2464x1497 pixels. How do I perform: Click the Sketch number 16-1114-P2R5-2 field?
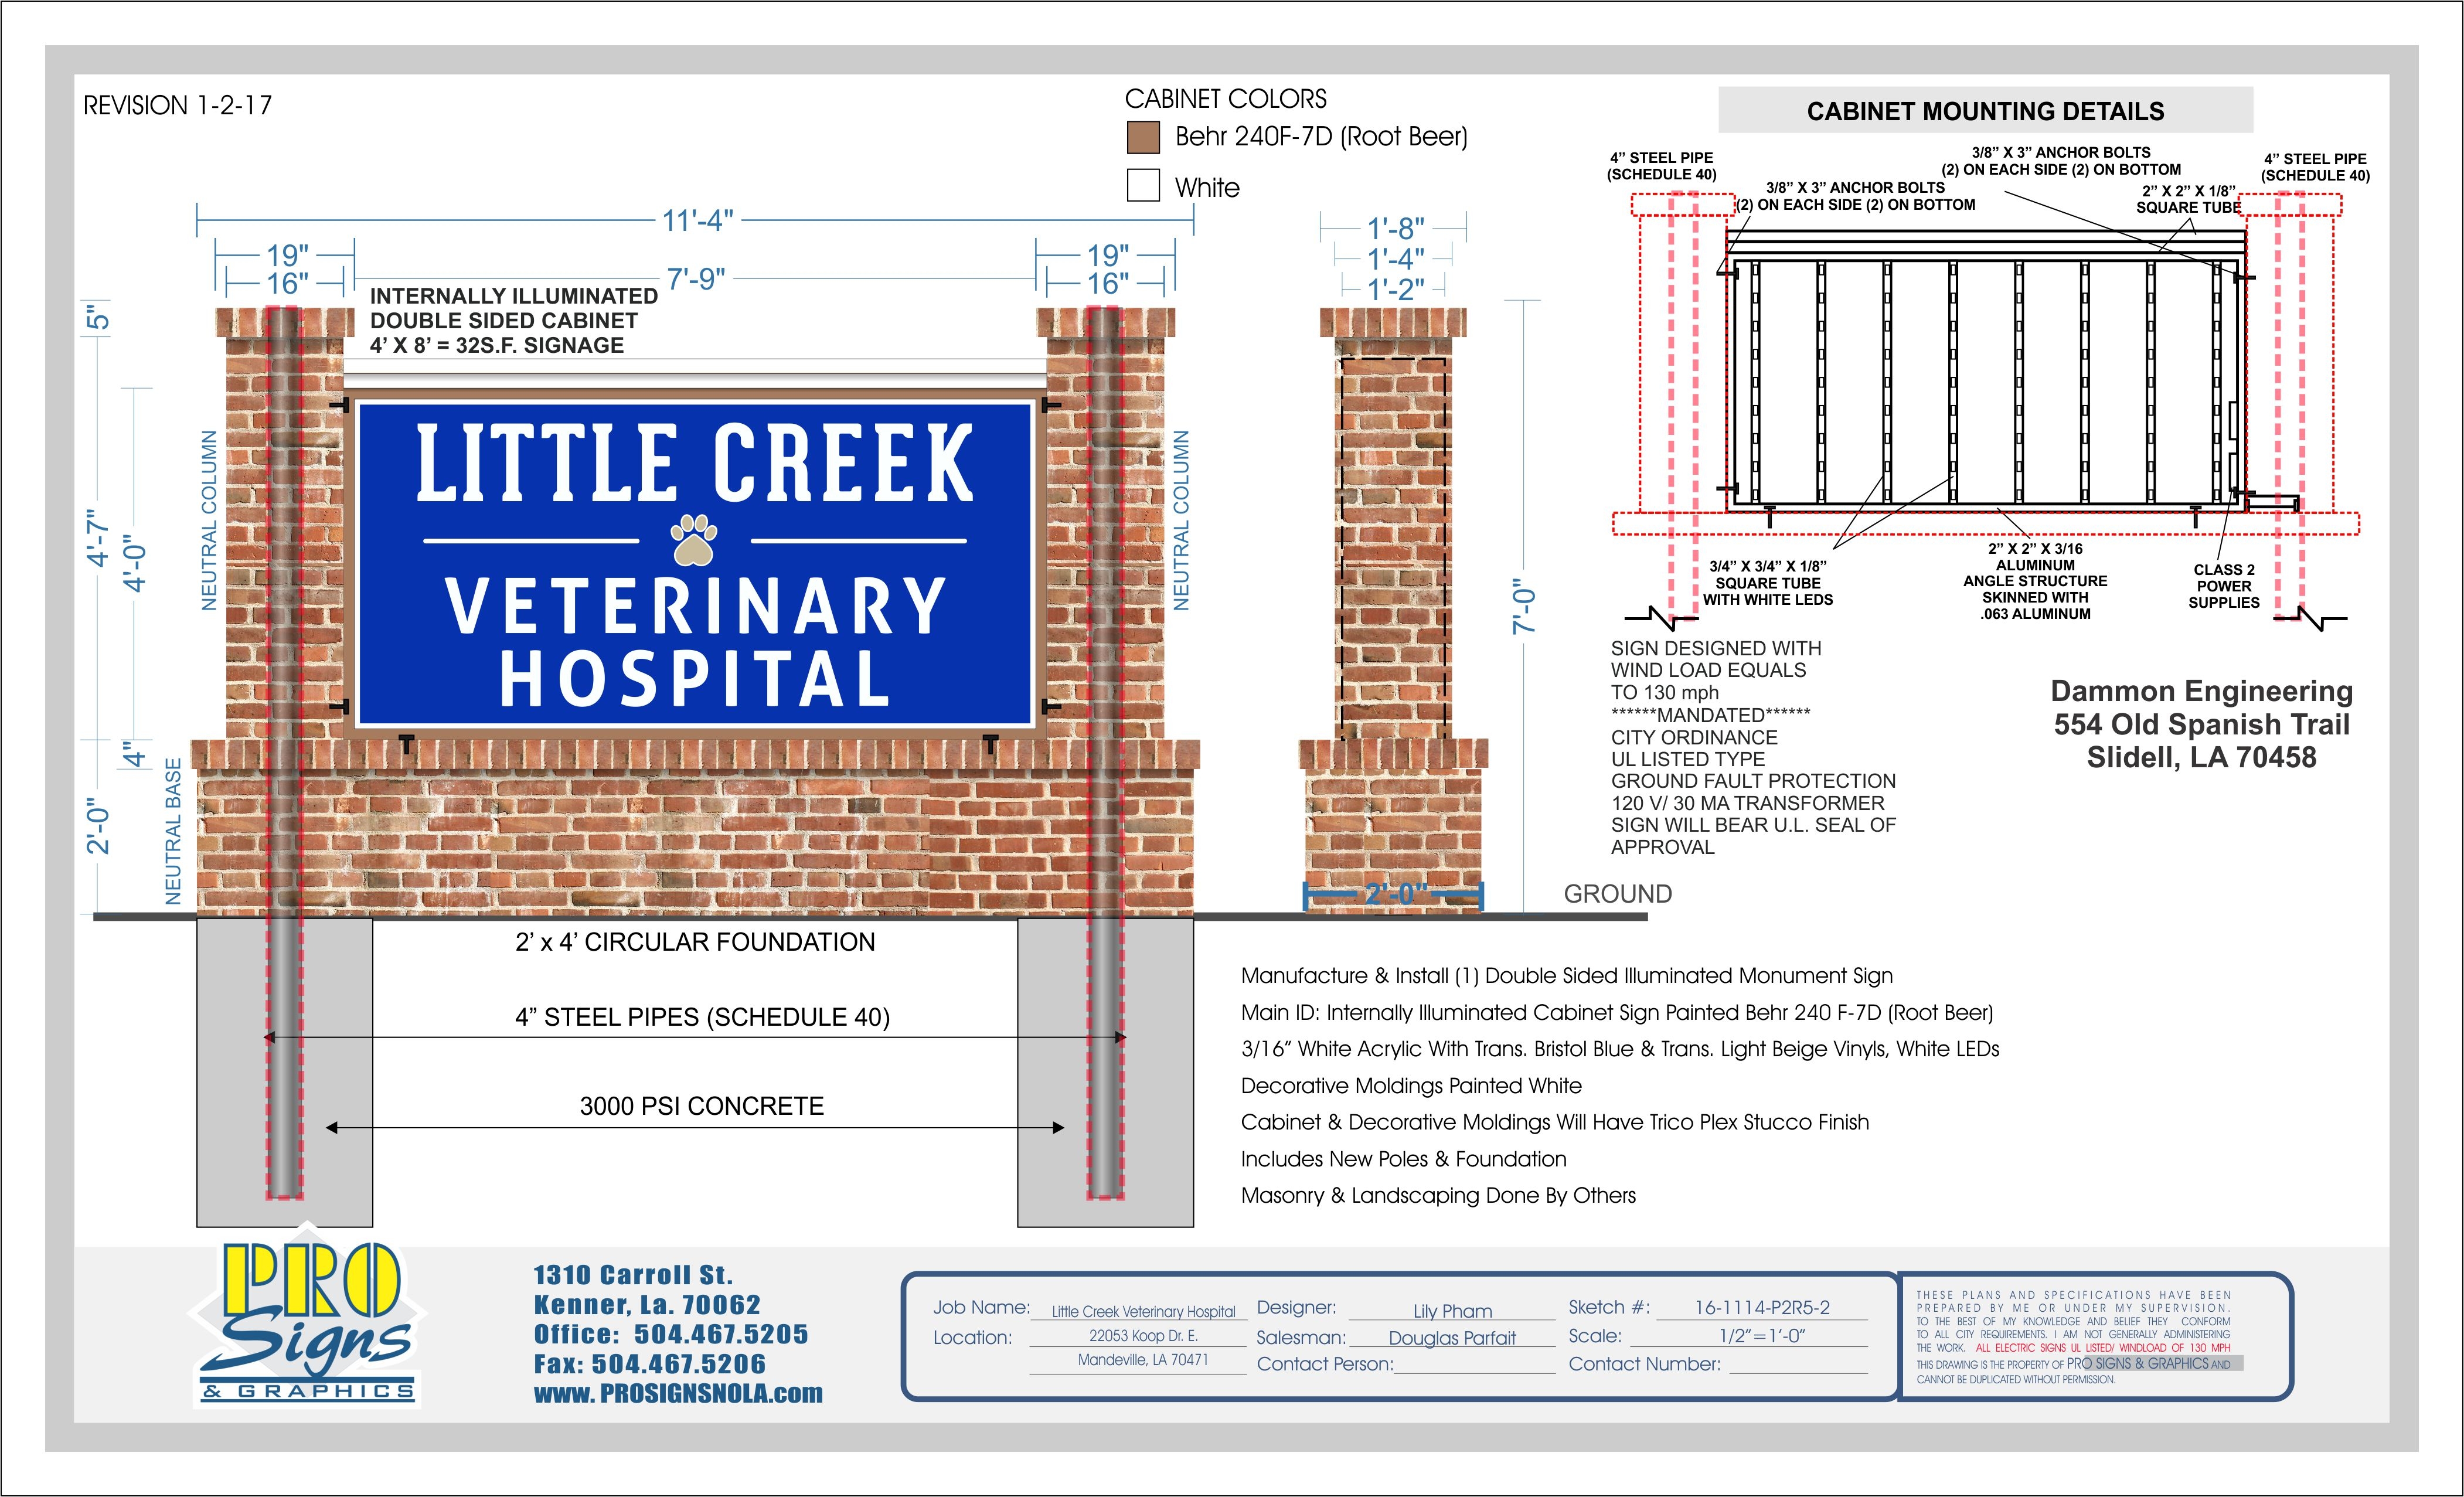tap(1762, 1307)
